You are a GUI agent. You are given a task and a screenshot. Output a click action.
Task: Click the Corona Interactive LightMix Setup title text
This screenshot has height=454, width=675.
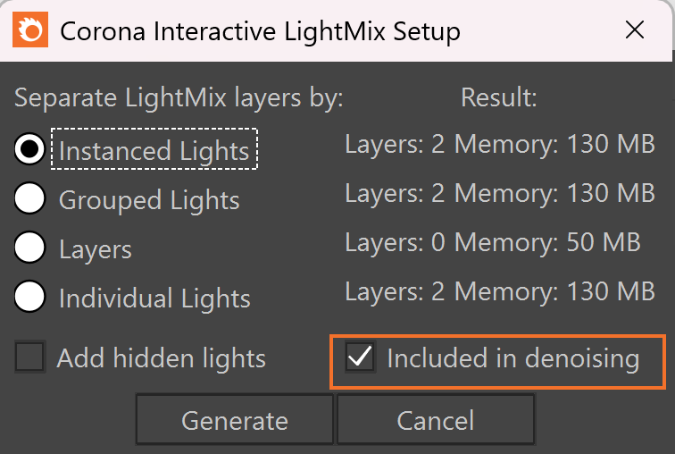point(260,31)
